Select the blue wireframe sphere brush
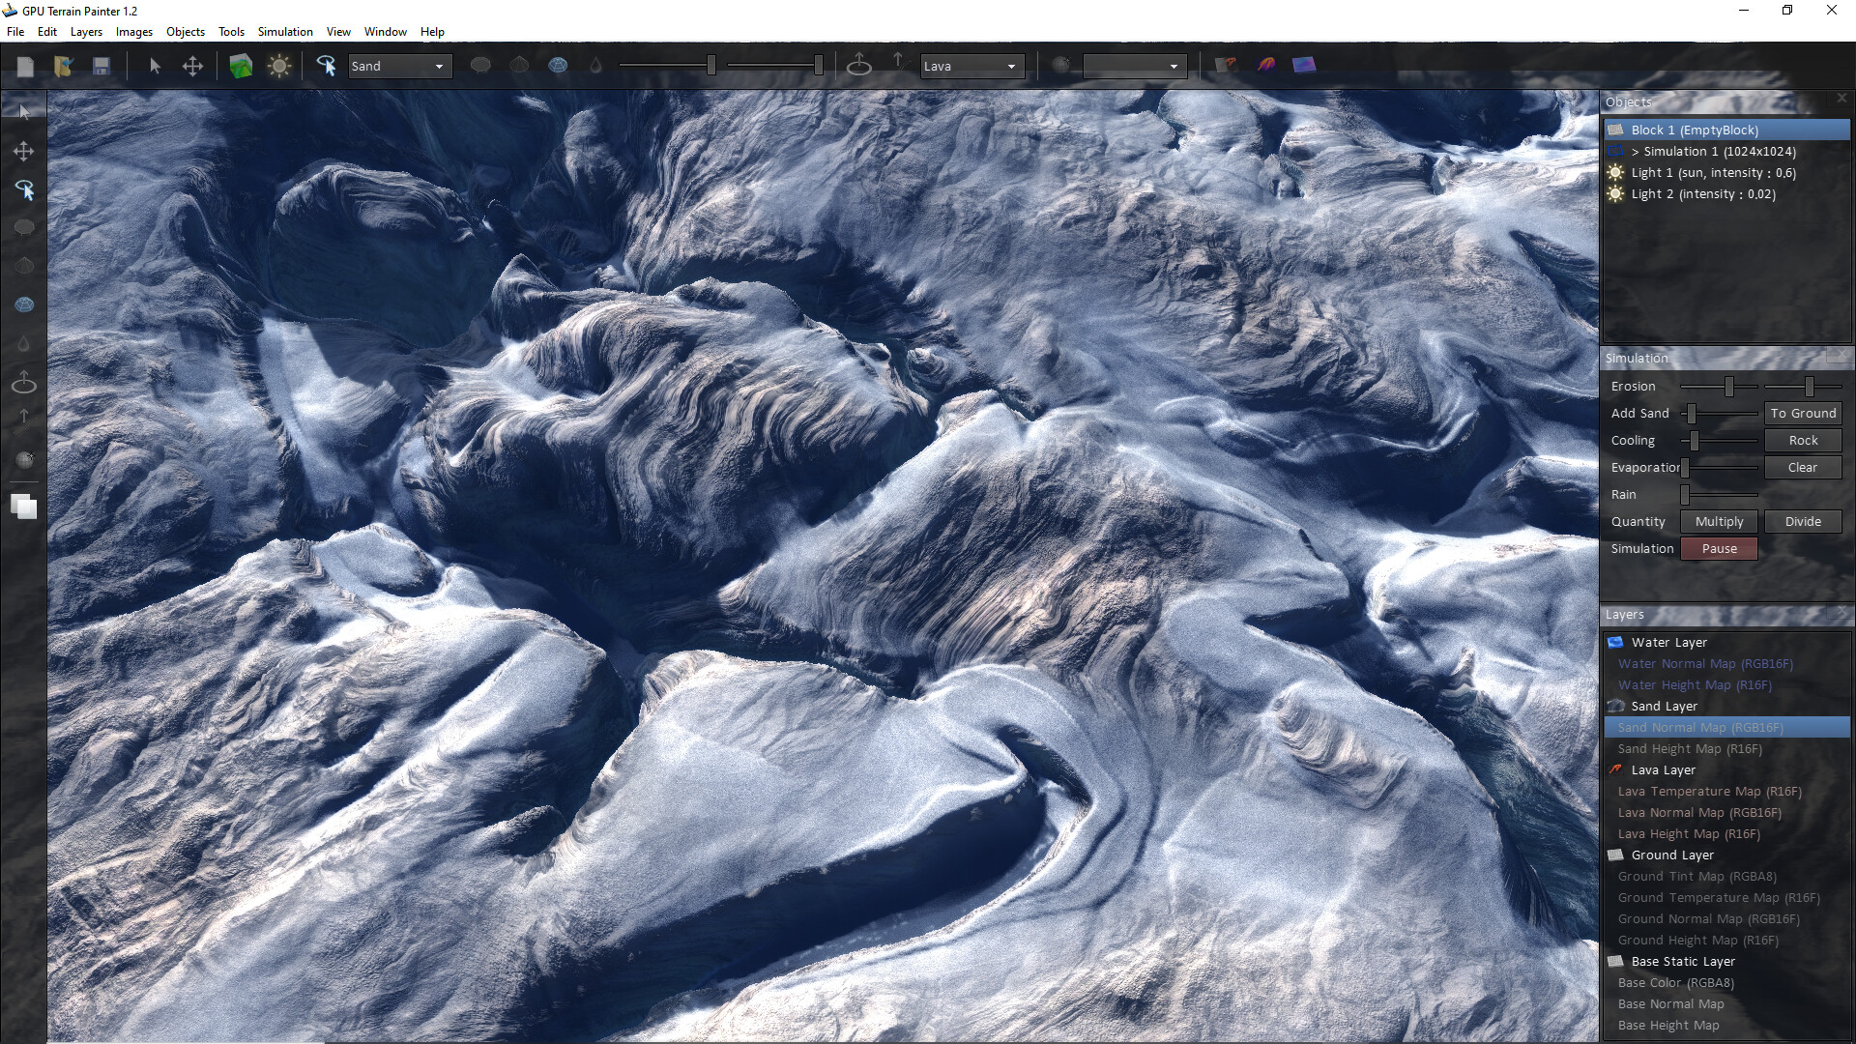The height and width of the screenshot is (1044, 1856). coord(23,304)
